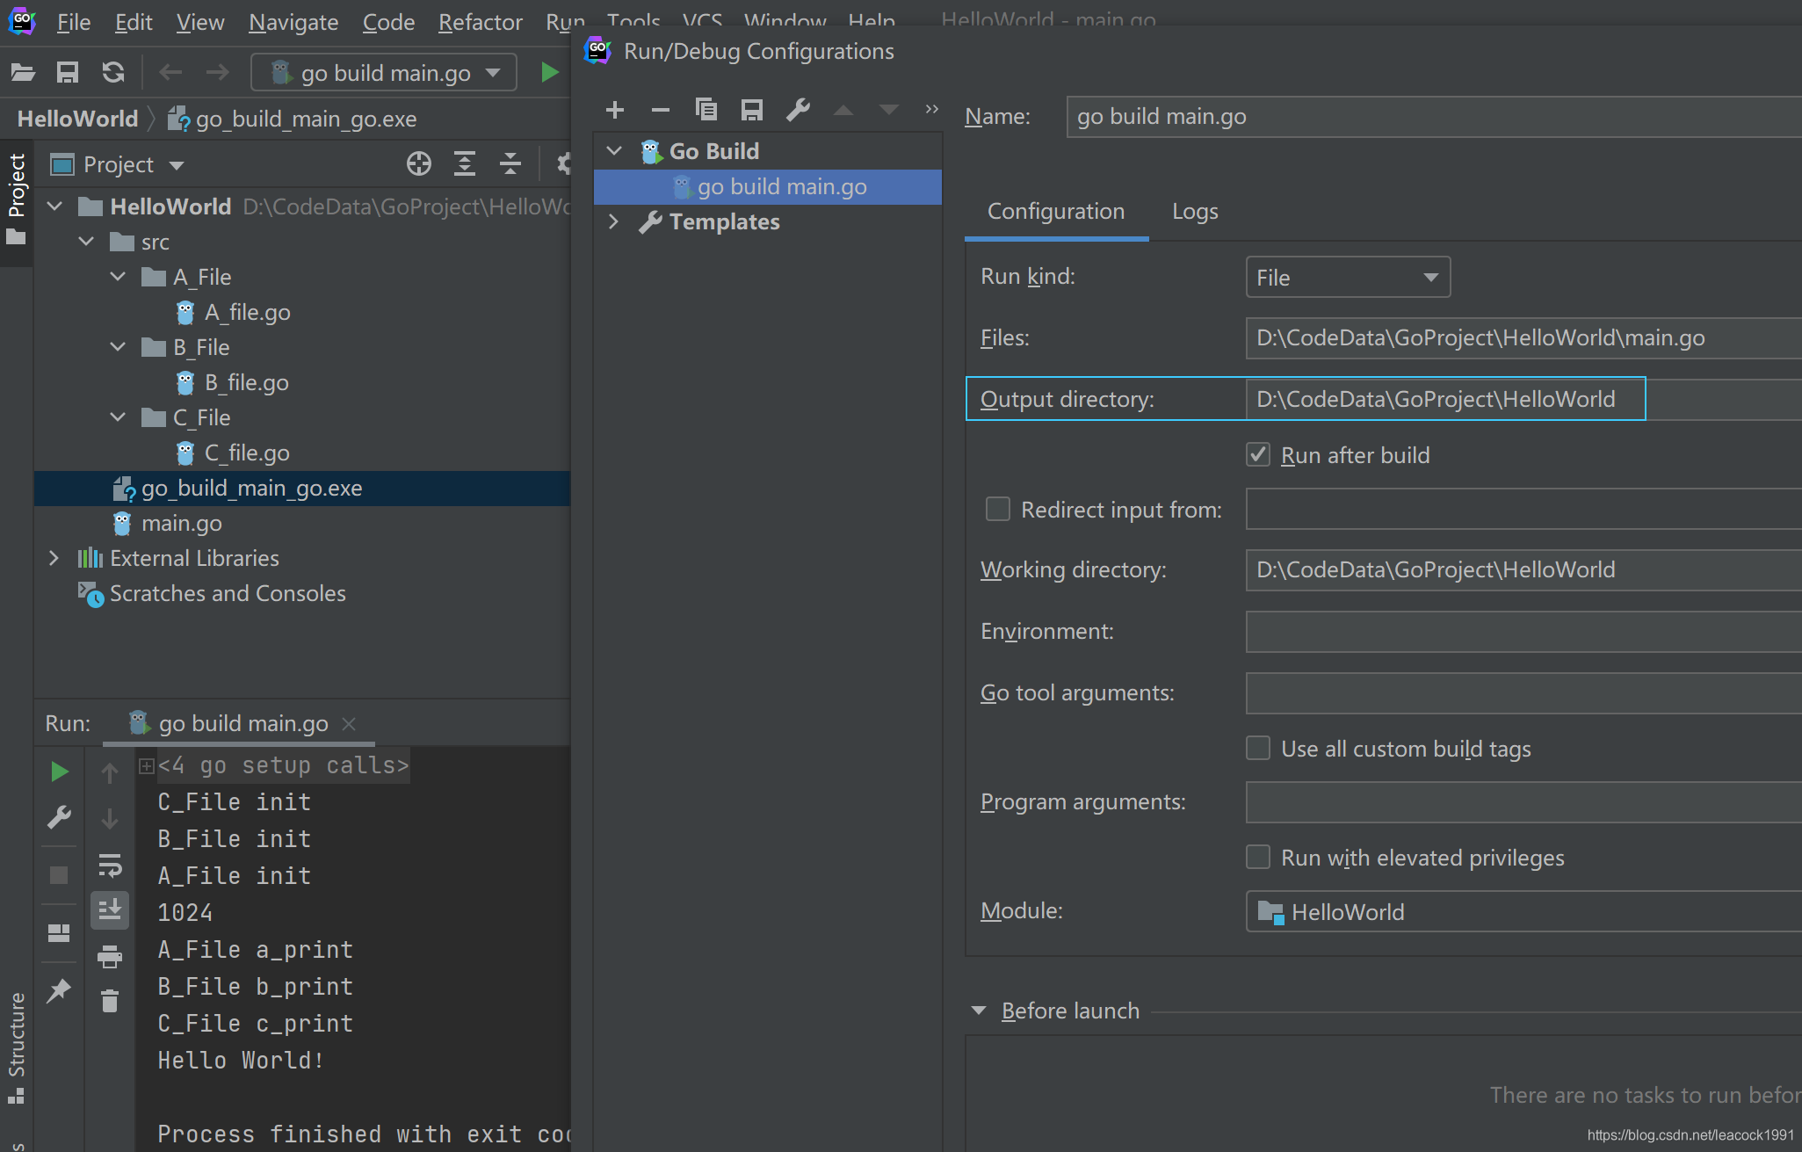Open Project side tool window button

[16, 200]
